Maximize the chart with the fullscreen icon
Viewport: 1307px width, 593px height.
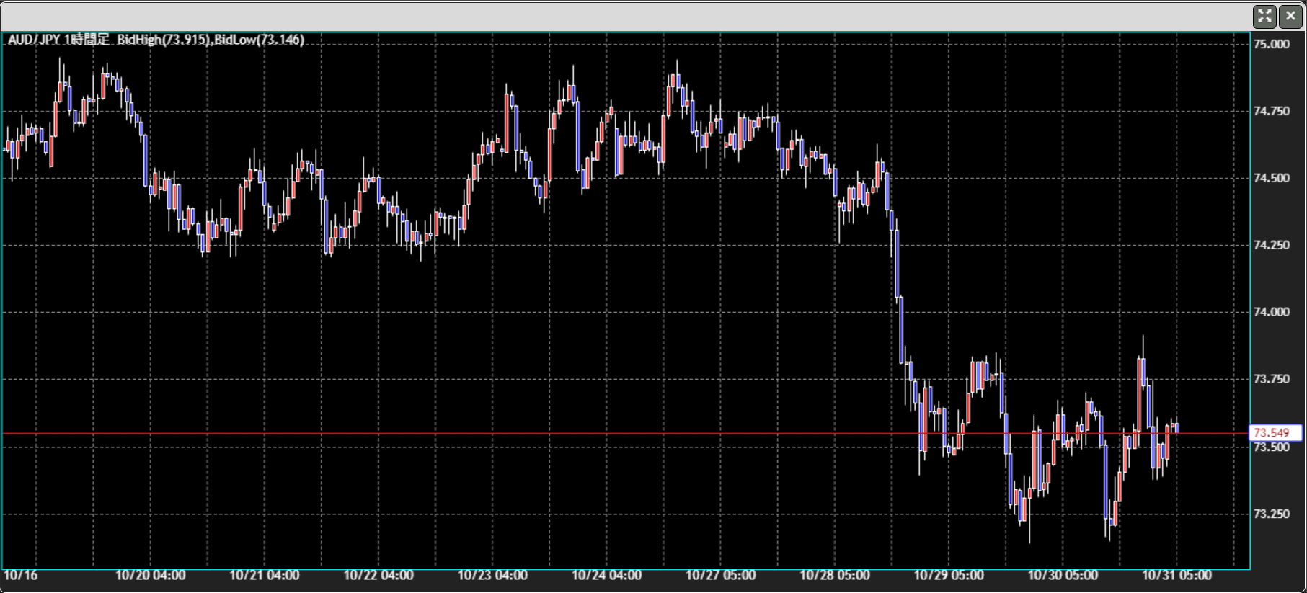(x=1264, y=16)
